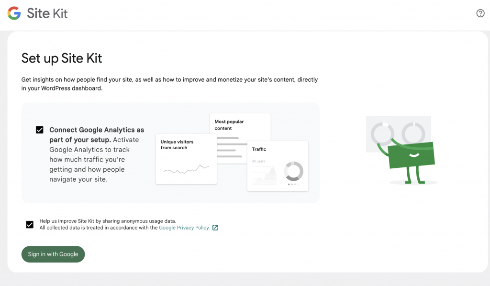
Task: Click the Connect Google Analytics bold label
Action: (97, 134)
